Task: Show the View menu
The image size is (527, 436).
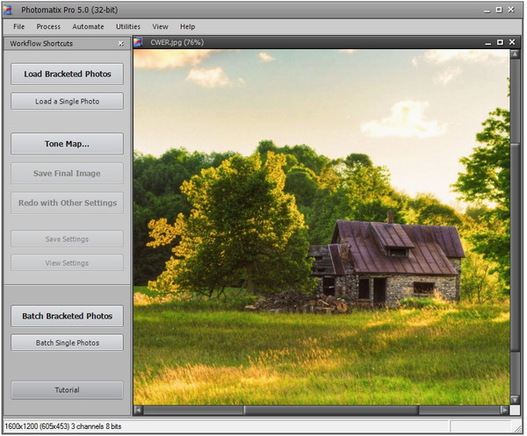Action: (x=160, y=26)
